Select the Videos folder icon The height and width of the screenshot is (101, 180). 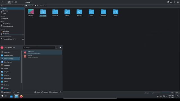click(116, 13)
